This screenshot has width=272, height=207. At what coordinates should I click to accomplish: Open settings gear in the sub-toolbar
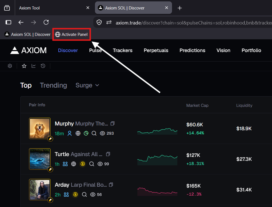coord(10,66)
